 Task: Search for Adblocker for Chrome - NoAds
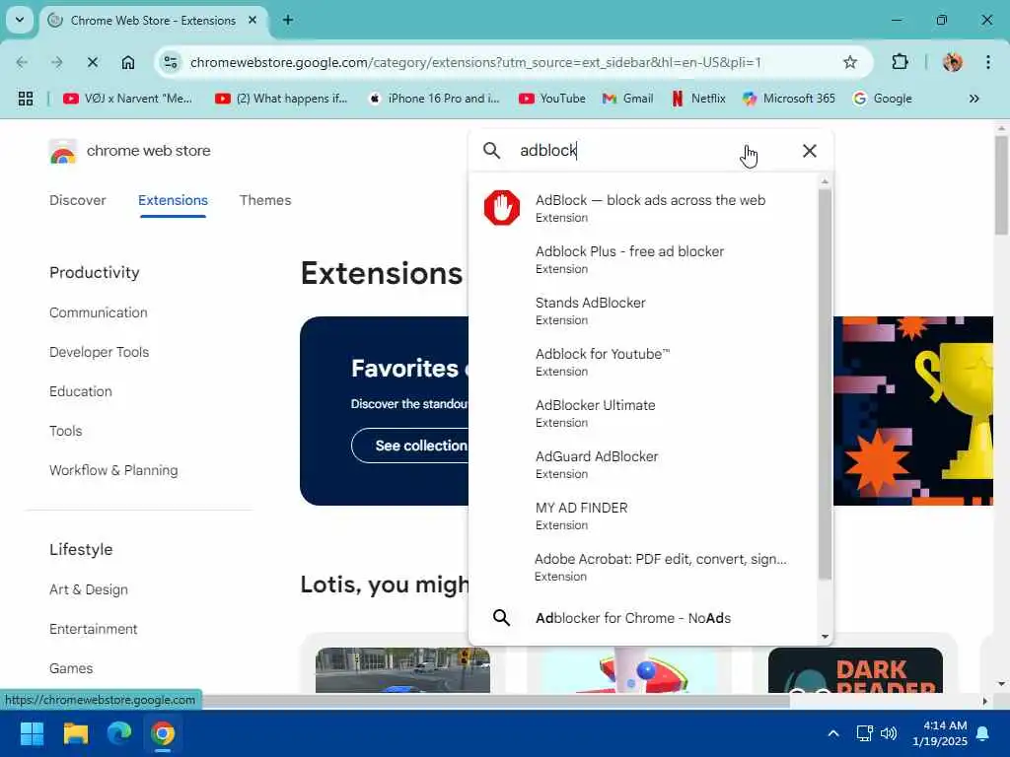(x=644, y=618)
